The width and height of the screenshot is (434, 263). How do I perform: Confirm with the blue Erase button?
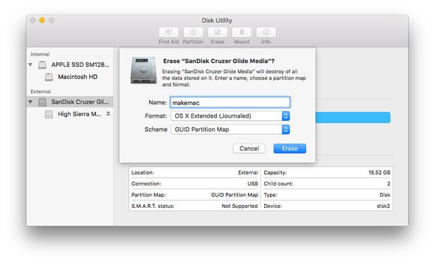click(290, 149)
